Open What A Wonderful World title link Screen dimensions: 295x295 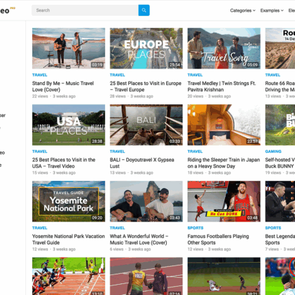click(139, 239)
